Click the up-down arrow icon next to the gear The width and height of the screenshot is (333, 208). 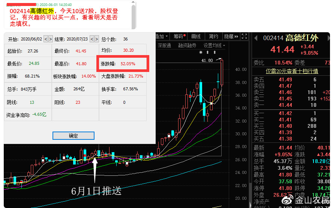(207, 52)
